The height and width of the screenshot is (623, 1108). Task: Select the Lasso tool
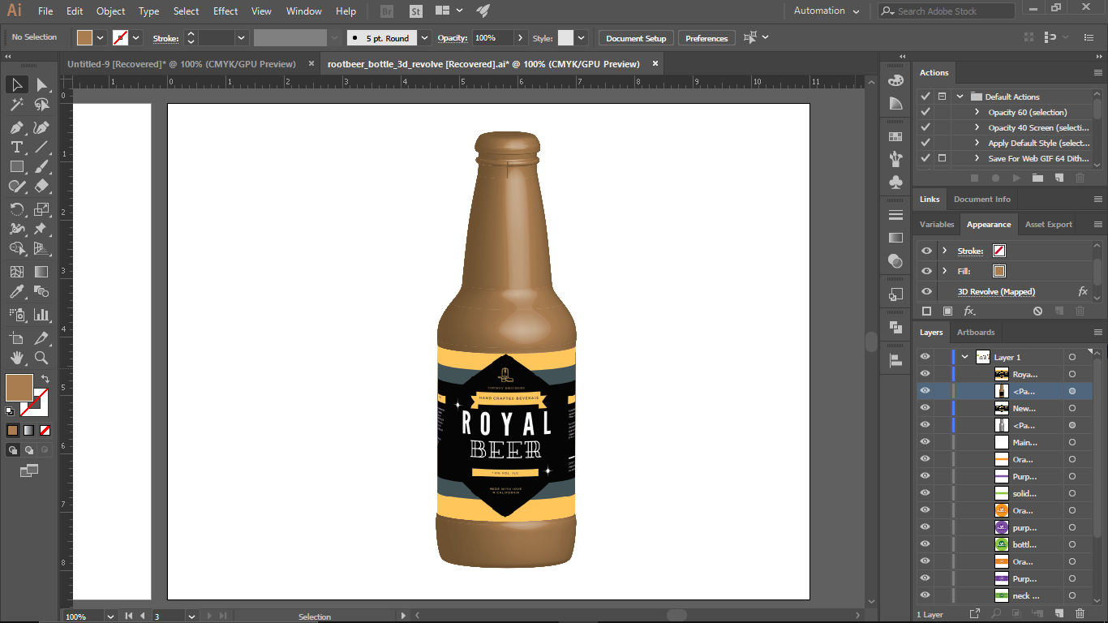coord(41,105)
